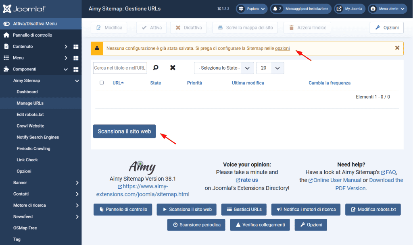Click the X icon to clear search filters
Image resolution: width=413 pixels, height=245 pixels.
click(173, 68)
